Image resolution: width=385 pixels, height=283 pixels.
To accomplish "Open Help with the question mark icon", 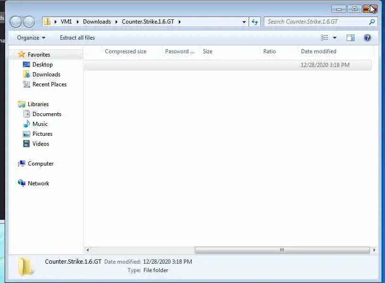I will (368, 38).
